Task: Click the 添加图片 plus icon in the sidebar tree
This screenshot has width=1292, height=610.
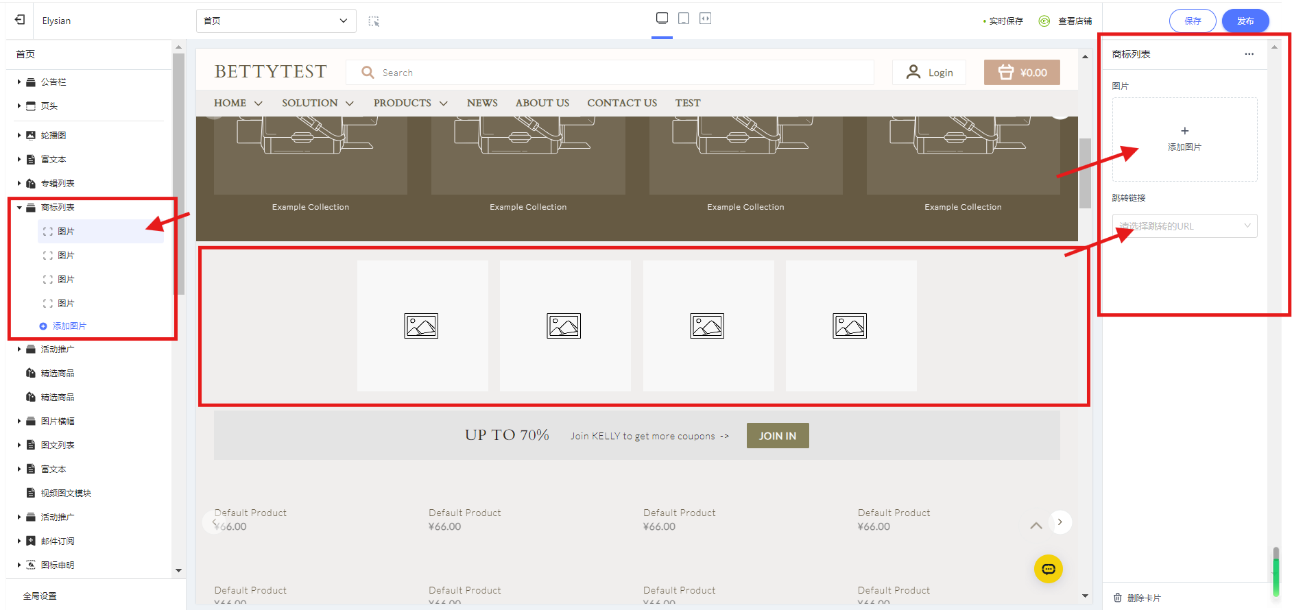Action: click(43, 326)
